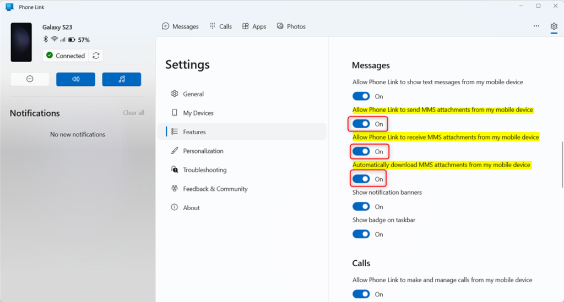Image resolution: width=564 pixels, height=302 pixels.
Task: Click the Phone Link app icon
Action: 9,7
